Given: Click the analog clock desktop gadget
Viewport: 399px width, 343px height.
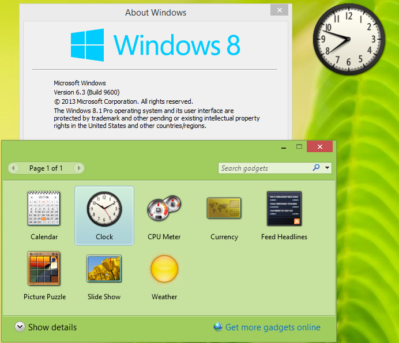Looking at the screenshot, I should [348, 39].
